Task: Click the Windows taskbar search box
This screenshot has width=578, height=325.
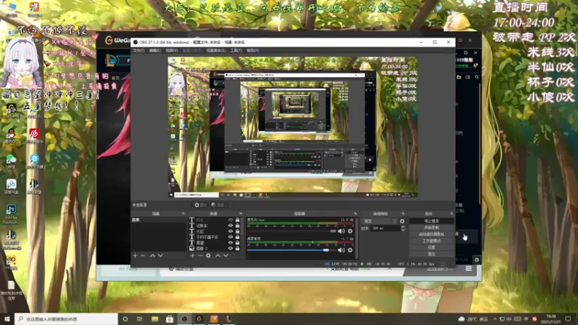Action: 66,318
